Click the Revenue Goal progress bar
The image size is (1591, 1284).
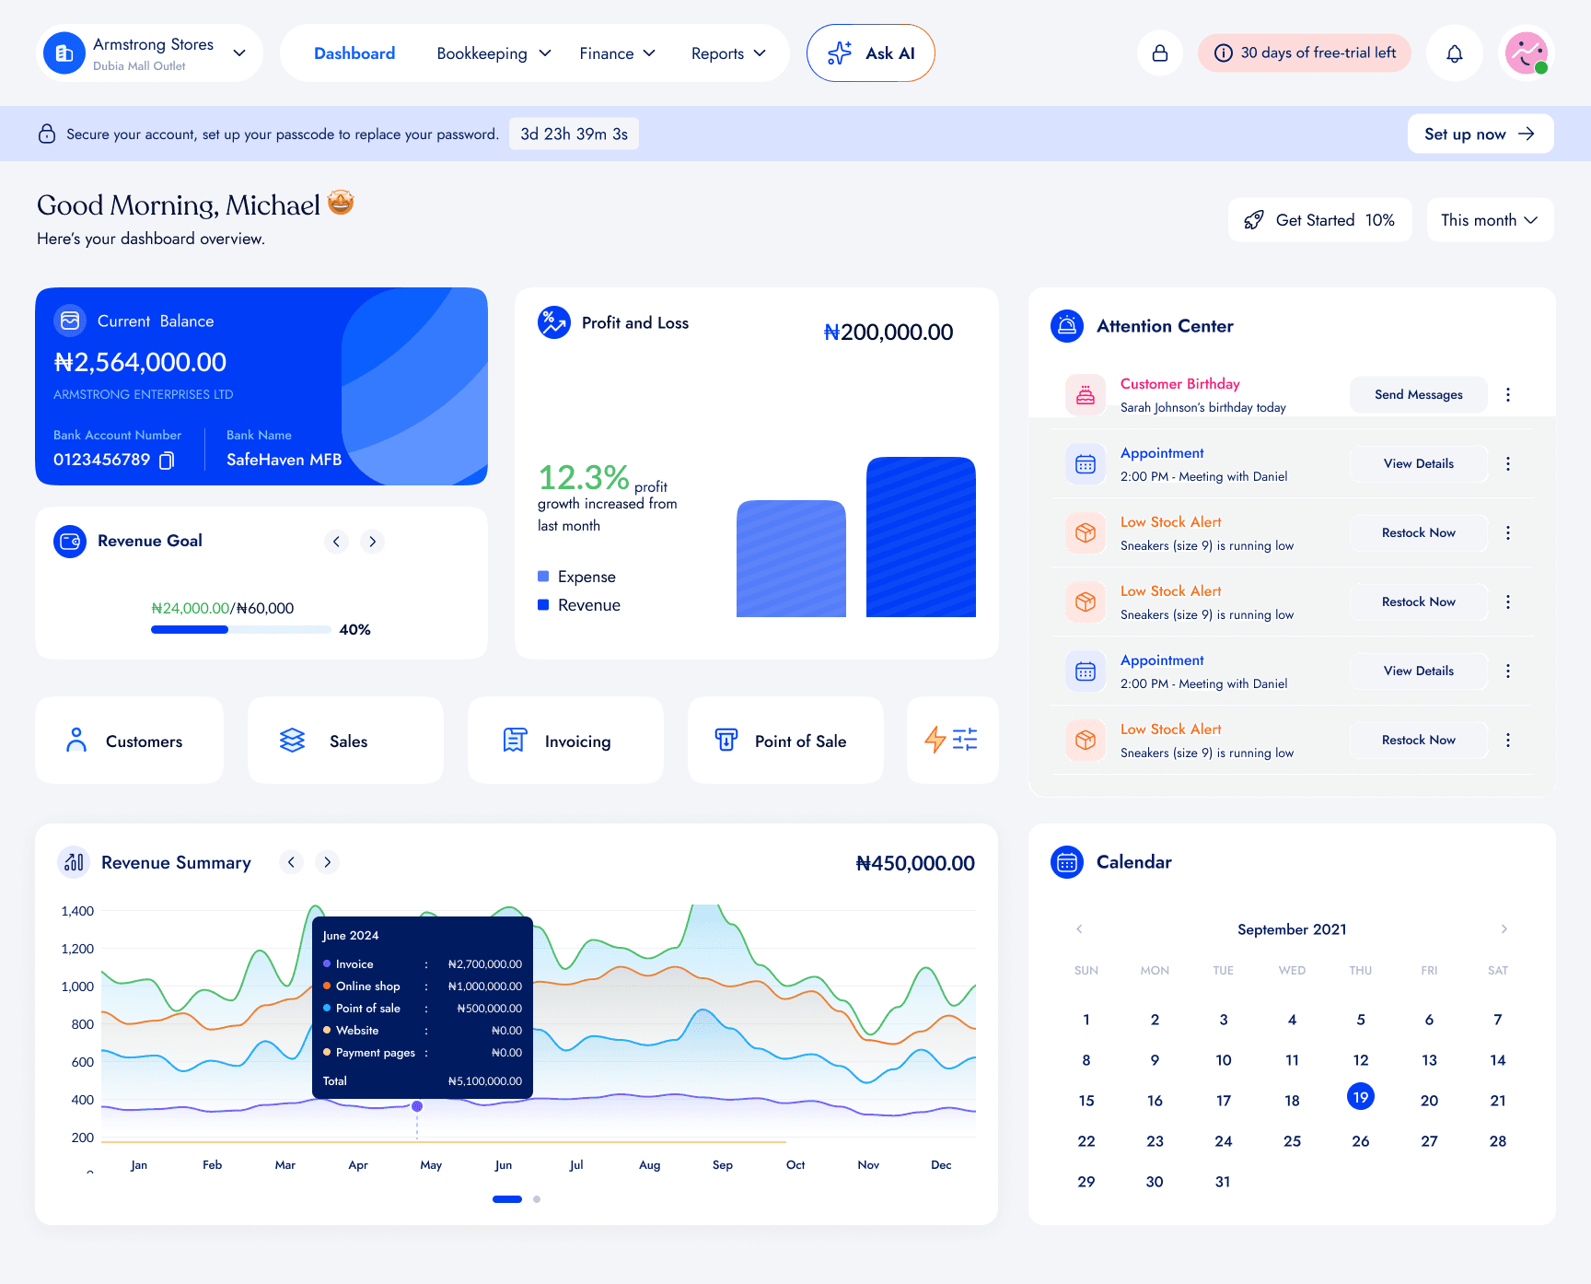(x=241, y=630)
